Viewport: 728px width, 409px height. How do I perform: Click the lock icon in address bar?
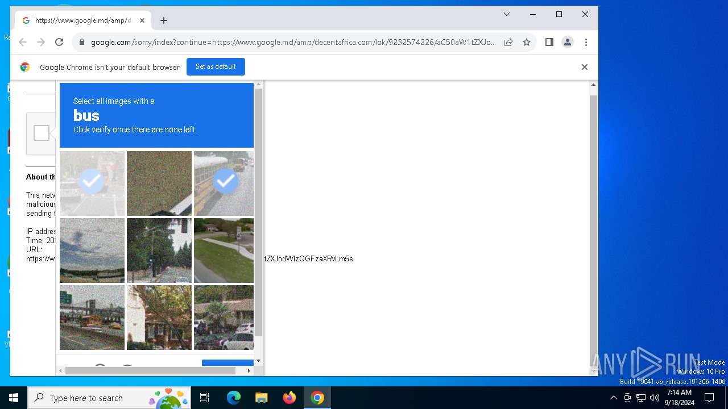tap(82, 42)
